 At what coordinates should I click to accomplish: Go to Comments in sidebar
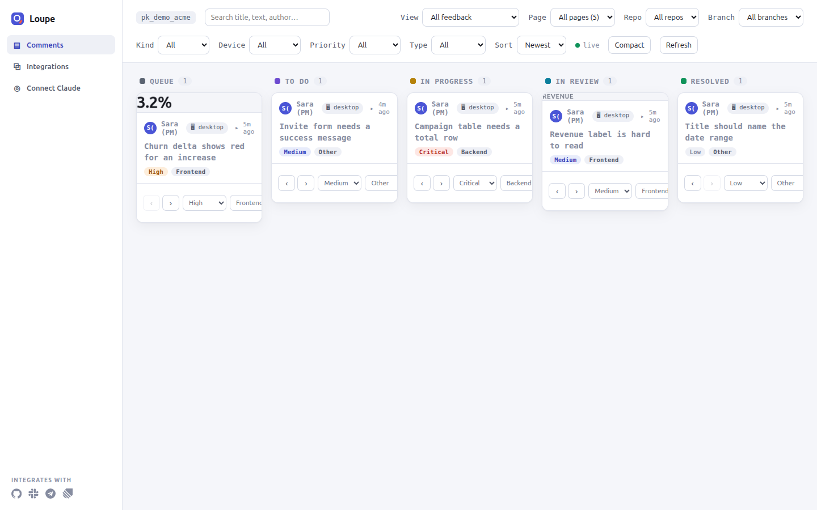pos(61,45)
